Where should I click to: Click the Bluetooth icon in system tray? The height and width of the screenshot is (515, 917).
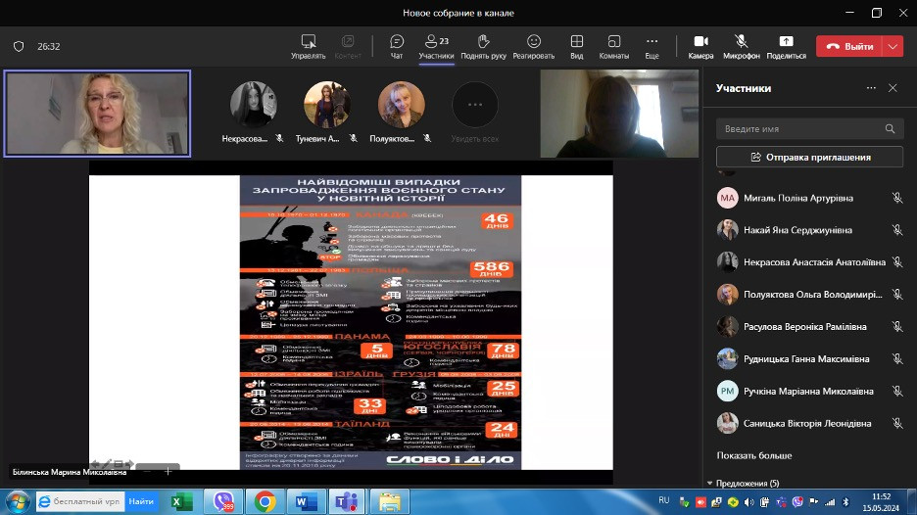(x=845, y=502)
